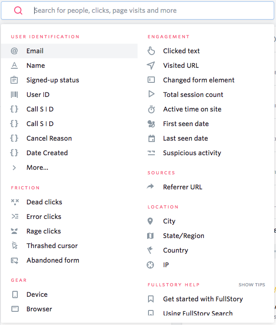
Task: Open Get started with FullStory help
Action: (x=203, y=299)
